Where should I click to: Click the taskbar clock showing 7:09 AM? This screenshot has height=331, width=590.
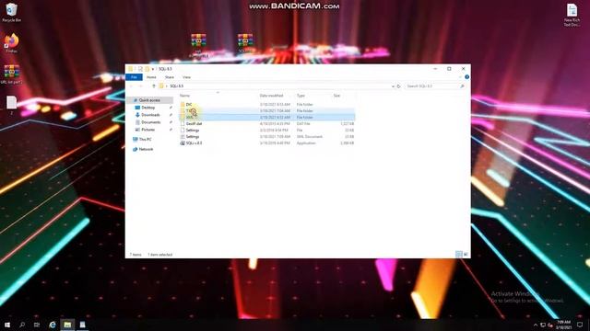(x=563, y=325)
